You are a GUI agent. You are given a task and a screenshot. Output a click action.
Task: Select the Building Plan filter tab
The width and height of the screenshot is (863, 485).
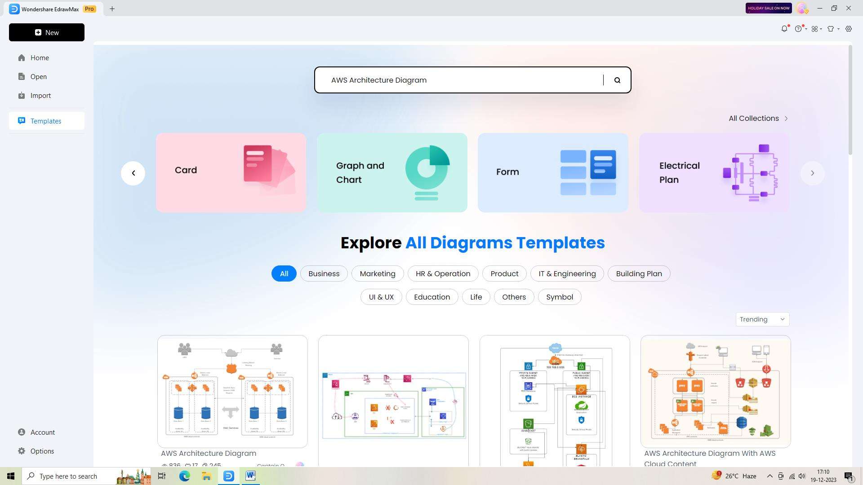coord(640,273)
